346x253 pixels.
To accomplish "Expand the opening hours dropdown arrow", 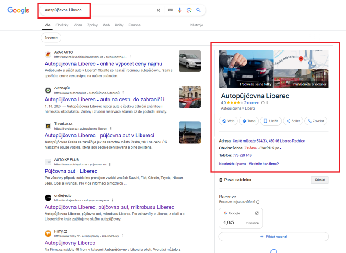I will tap(280, 148).
